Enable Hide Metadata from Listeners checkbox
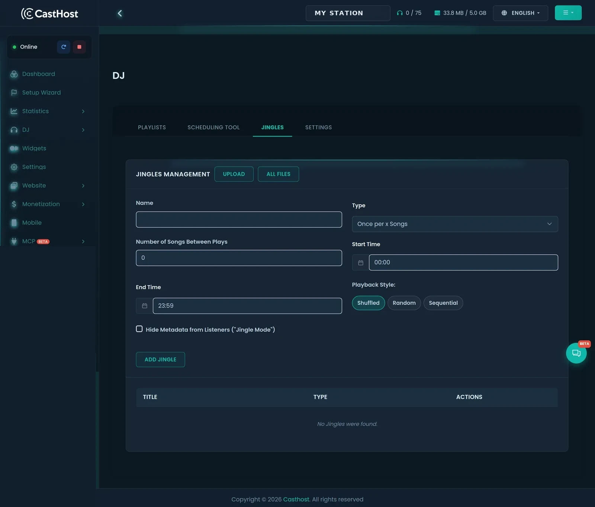595x507 pixels. coord(139,329)
